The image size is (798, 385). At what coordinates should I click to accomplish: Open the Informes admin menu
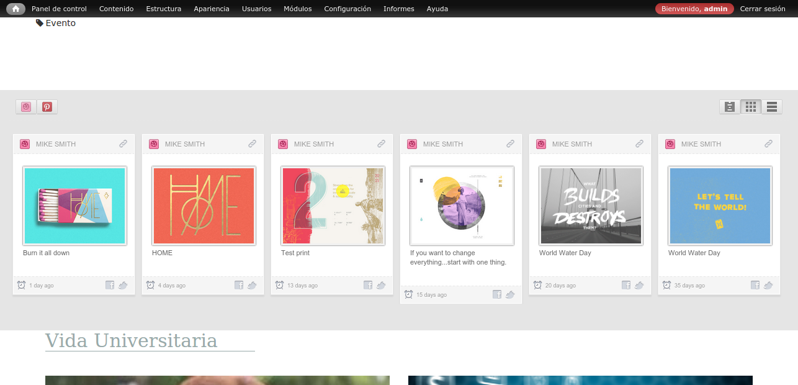point(399,9)
